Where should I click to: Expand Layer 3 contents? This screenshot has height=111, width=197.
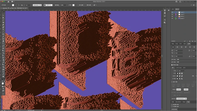pos(177,19)
